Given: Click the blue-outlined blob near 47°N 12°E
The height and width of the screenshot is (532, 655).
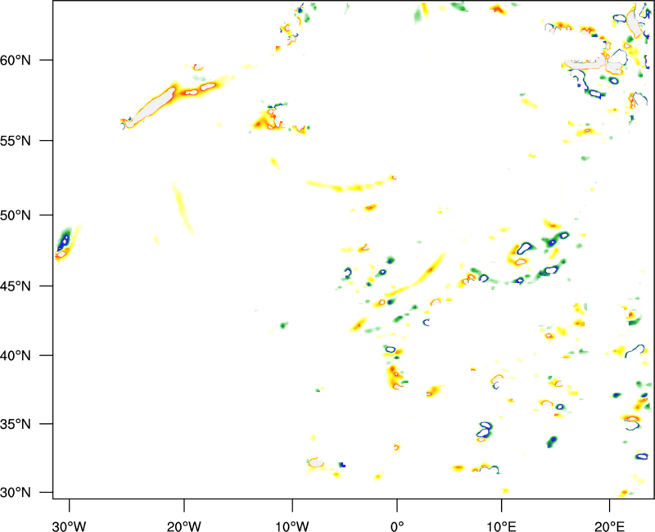Looking at the screenshot, I should coord(523,248).
